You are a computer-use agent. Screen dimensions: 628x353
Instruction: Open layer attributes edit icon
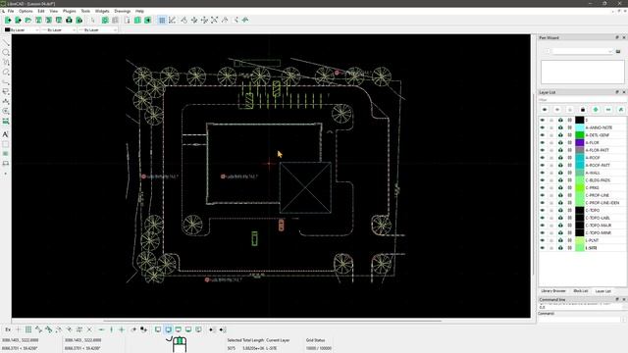[621, 109]
